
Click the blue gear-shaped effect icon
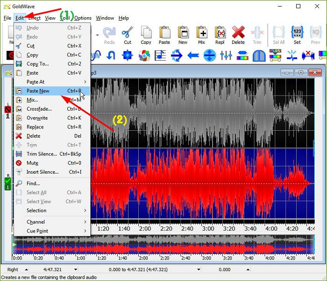coord(127,56)
